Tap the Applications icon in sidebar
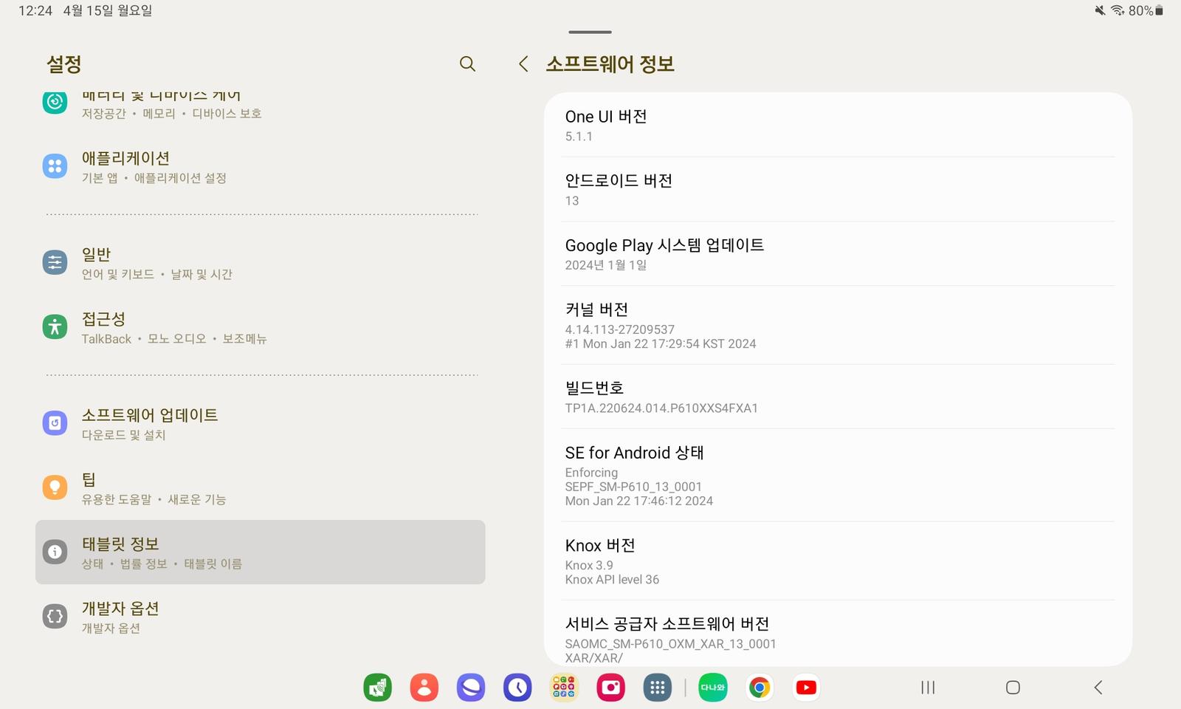Viewport: 1181px width, 709px height. click(55, 165)
